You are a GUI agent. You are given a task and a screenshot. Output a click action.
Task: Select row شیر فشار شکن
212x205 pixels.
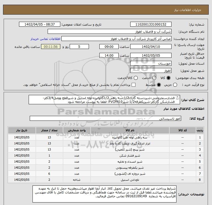click(106, 156)
